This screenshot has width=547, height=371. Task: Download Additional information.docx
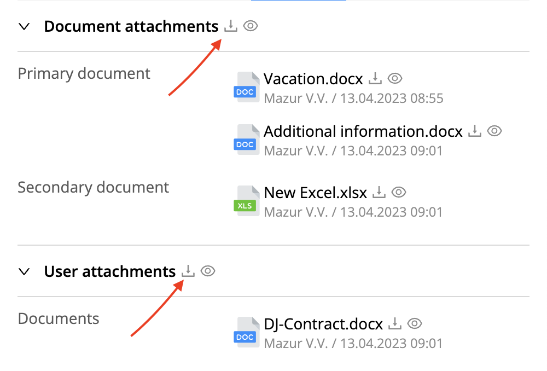tap(474, 131)
